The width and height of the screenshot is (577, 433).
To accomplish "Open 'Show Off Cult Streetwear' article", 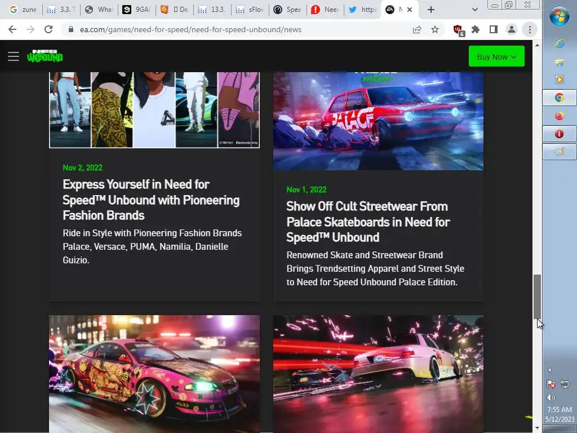I will [368, 222].
